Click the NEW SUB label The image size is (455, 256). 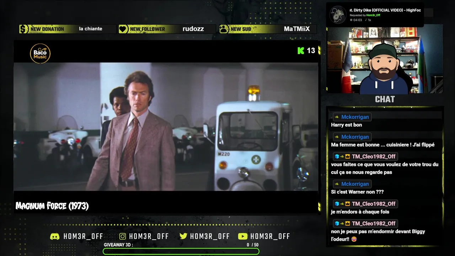pos(241,29)
